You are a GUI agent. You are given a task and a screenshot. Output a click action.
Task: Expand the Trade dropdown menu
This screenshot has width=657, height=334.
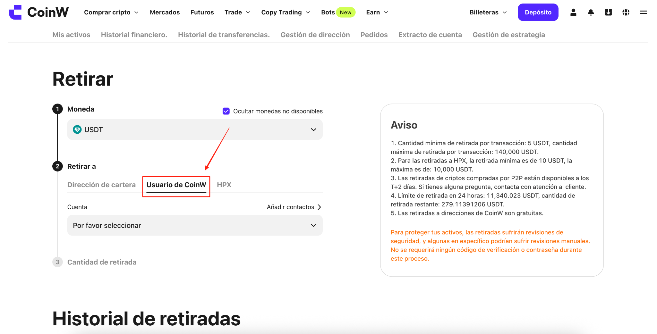pos(237,12)
